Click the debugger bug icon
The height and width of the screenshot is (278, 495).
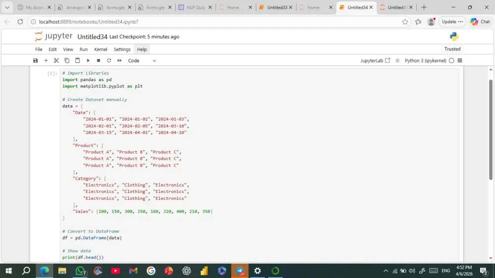397,60
